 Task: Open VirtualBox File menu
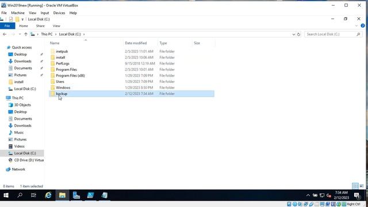(x=4, y=13)
